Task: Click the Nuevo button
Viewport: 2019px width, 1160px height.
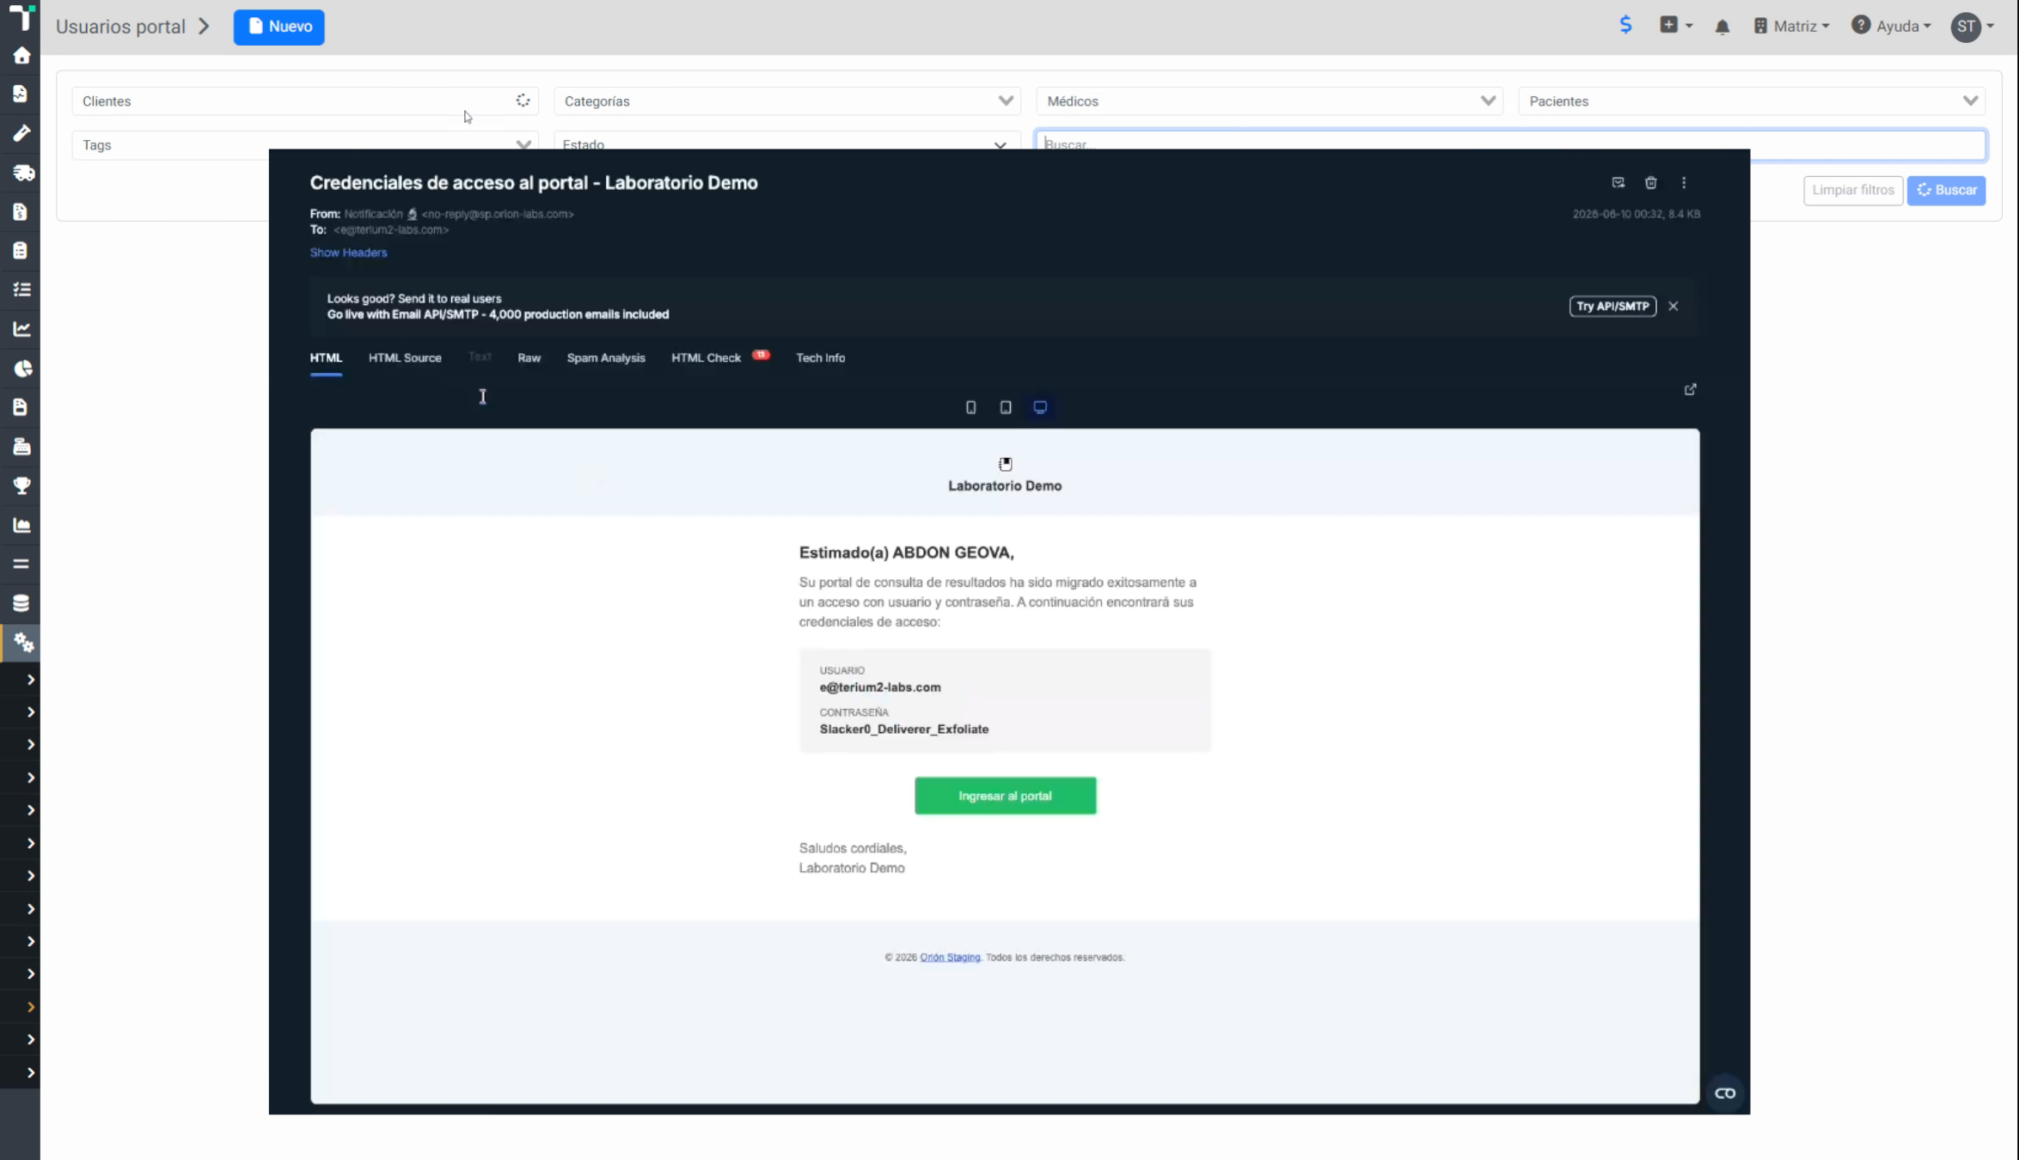Action: pyautogui.click(x=278, y=27)
